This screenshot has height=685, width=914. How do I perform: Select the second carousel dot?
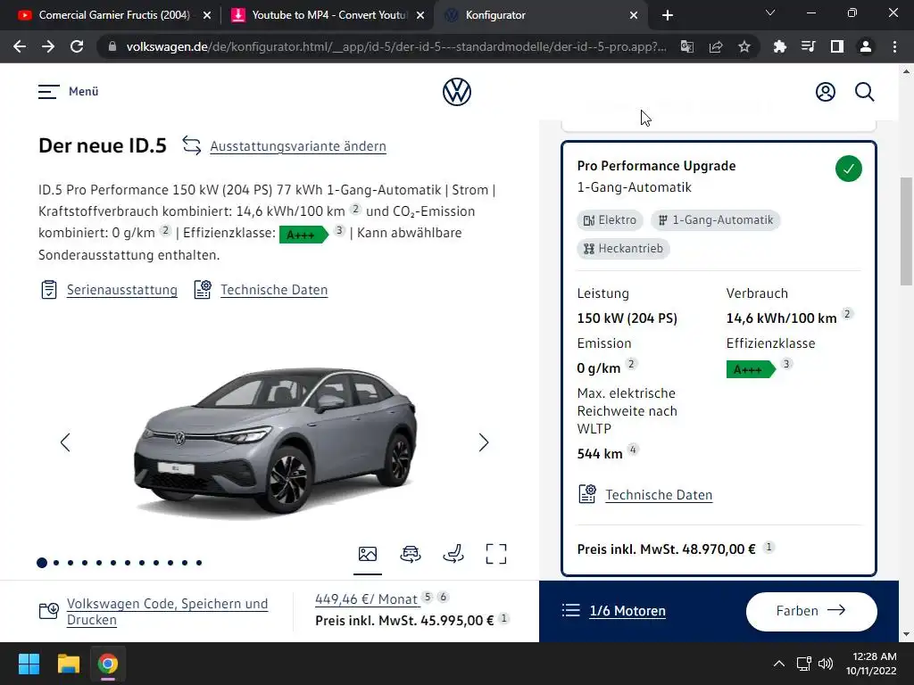[x=56, y=563]
